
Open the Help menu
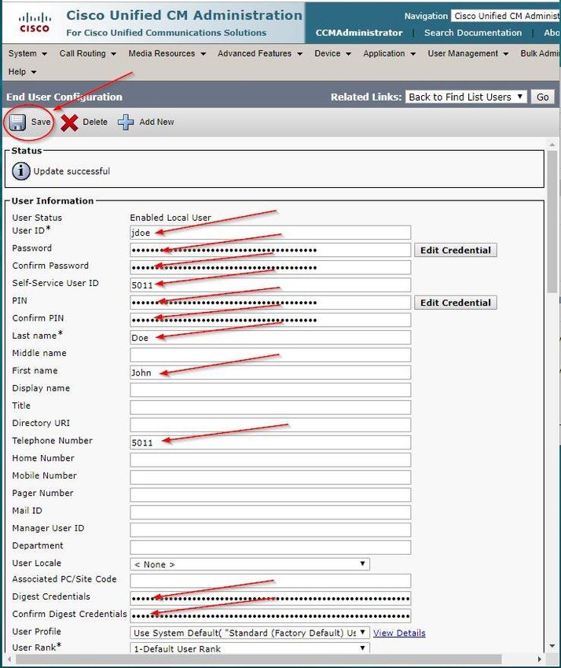coord(22,72)
